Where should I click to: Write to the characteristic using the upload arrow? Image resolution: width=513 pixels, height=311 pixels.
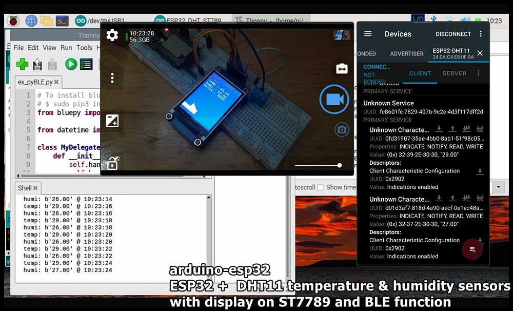pos(452,129)
